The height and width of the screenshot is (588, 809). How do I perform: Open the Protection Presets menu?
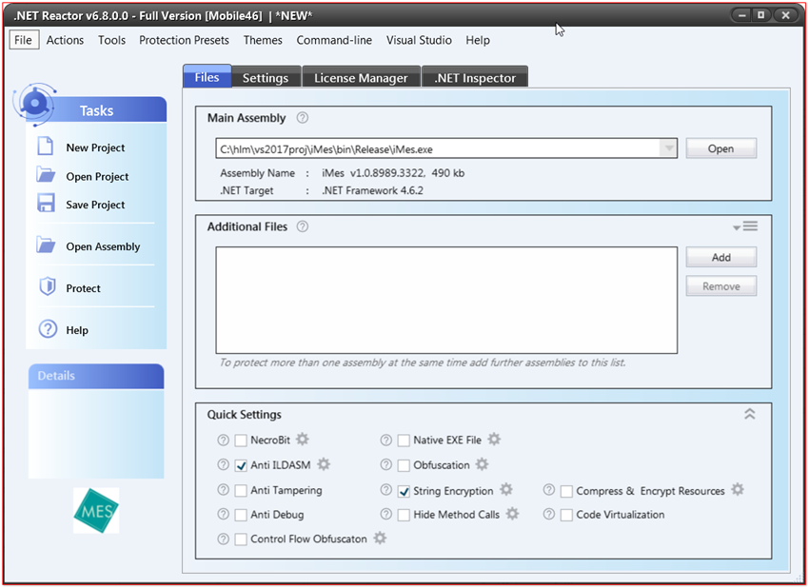click(x=185, y=40)
